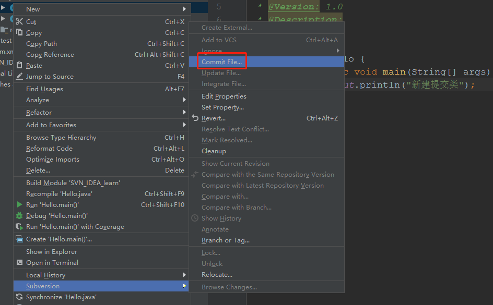Click the scissors Cut icon
493x305 pixels.
tap(19, 21)
